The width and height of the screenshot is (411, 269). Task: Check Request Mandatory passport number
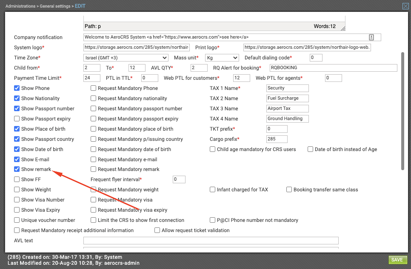pyautogui.click(x=93, y=109)
